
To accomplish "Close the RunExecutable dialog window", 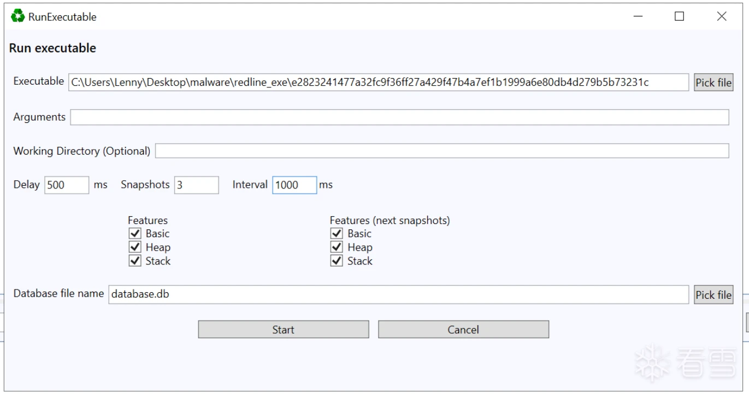I will coord(722,17).
